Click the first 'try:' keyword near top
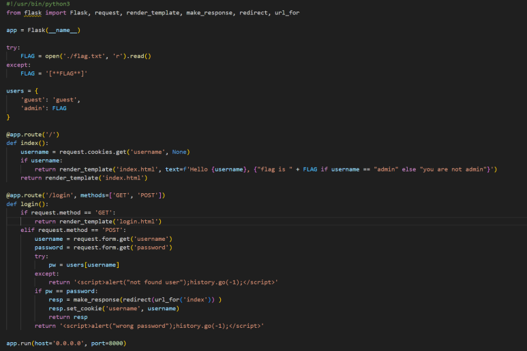This screenshot has width=527, height=351. (x=13, y=48)
